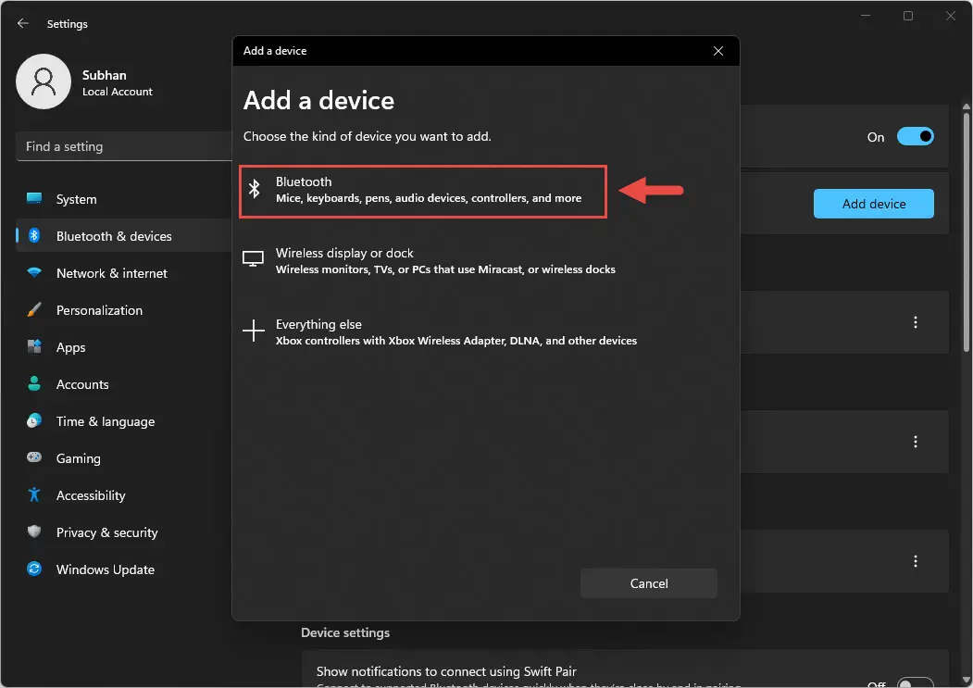Screen dimensions: 973x688
Task: Click the Network & internet wifi icon
Action: point(34,272)
